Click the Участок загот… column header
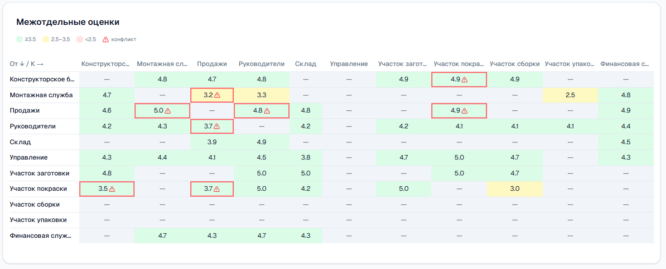Image resolution: width=666 pixels, height=269 pixels. 403,64
